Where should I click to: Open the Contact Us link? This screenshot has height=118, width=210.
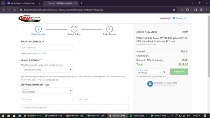[x=181, y=18]
